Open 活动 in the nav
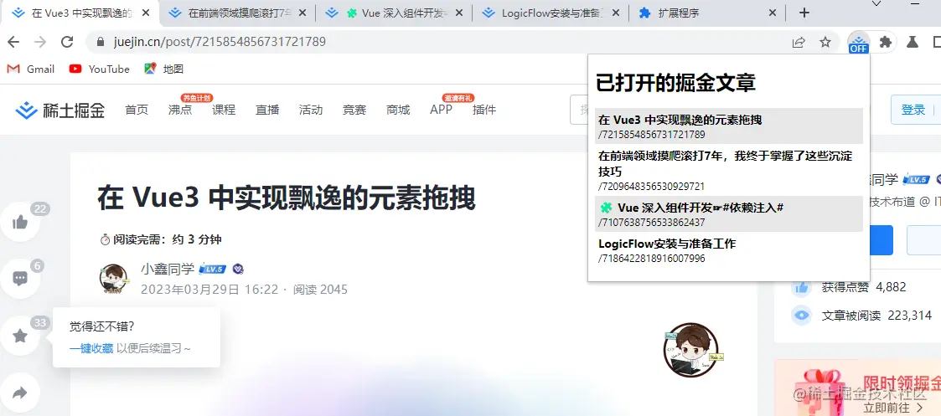Image resolution: width=941 pixels, height=416 pixels. click(x=311, y=110)
